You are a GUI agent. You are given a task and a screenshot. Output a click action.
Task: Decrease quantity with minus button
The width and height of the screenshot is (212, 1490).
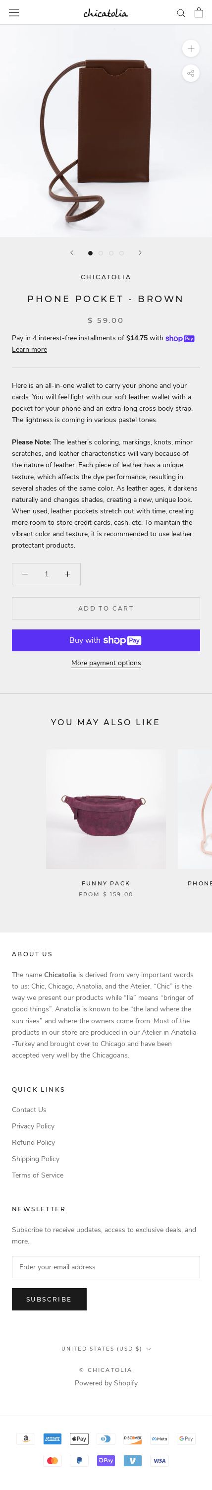point(25,574)
